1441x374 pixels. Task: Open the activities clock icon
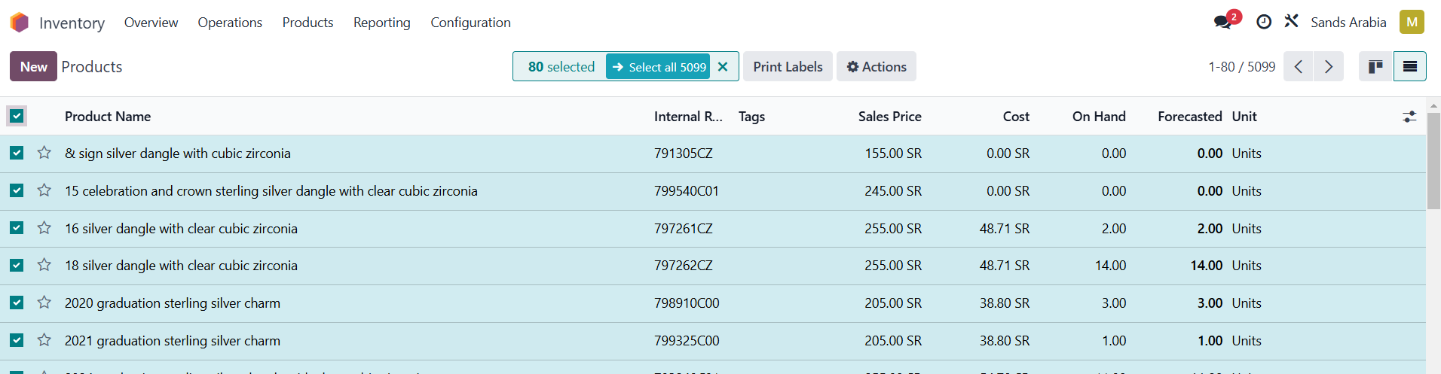click(x=1264, y=22)
